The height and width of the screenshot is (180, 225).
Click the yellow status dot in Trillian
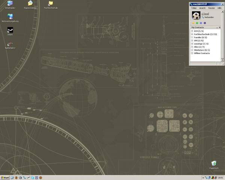coord(193,23)
